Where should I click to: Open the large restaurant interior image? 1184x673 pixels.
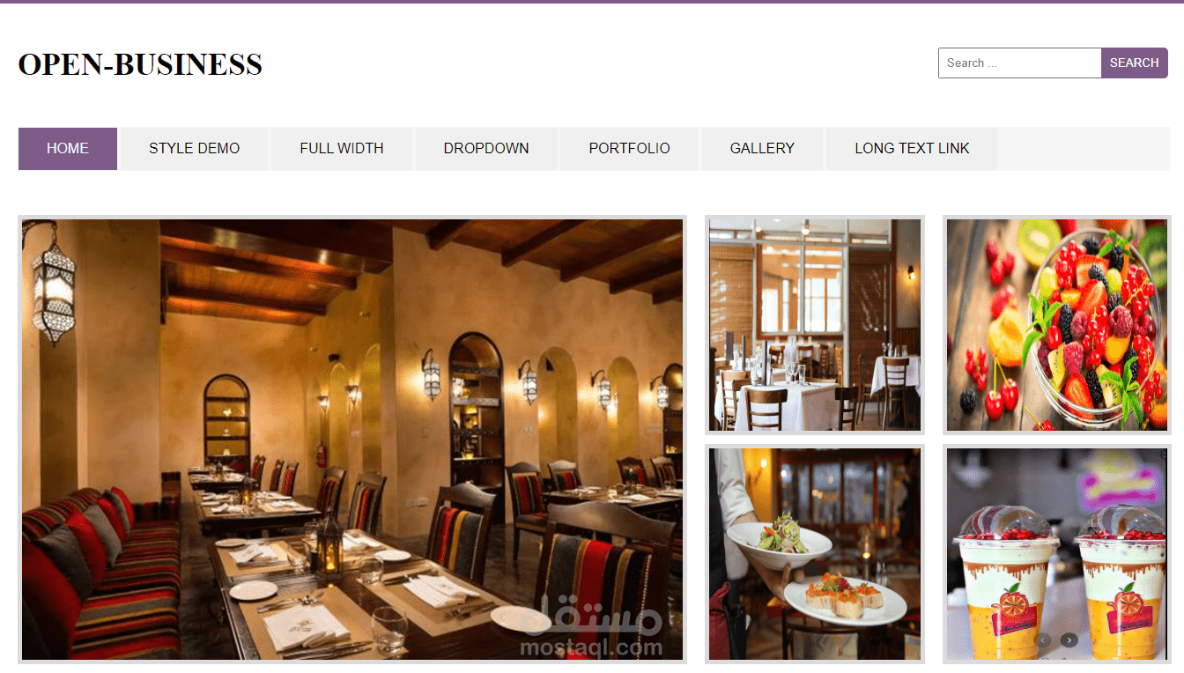(x=352, y=440)
